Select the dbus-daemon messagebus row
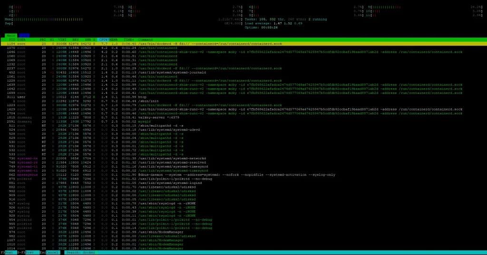 243,174
